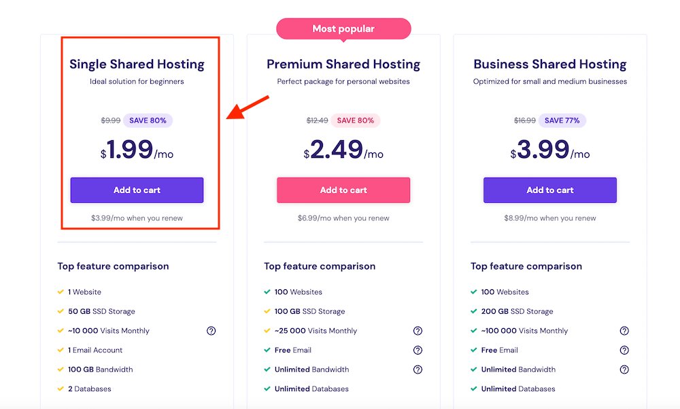
Task: Click the checkmark beside Single plan 1 Website
Action: [61, 292]
